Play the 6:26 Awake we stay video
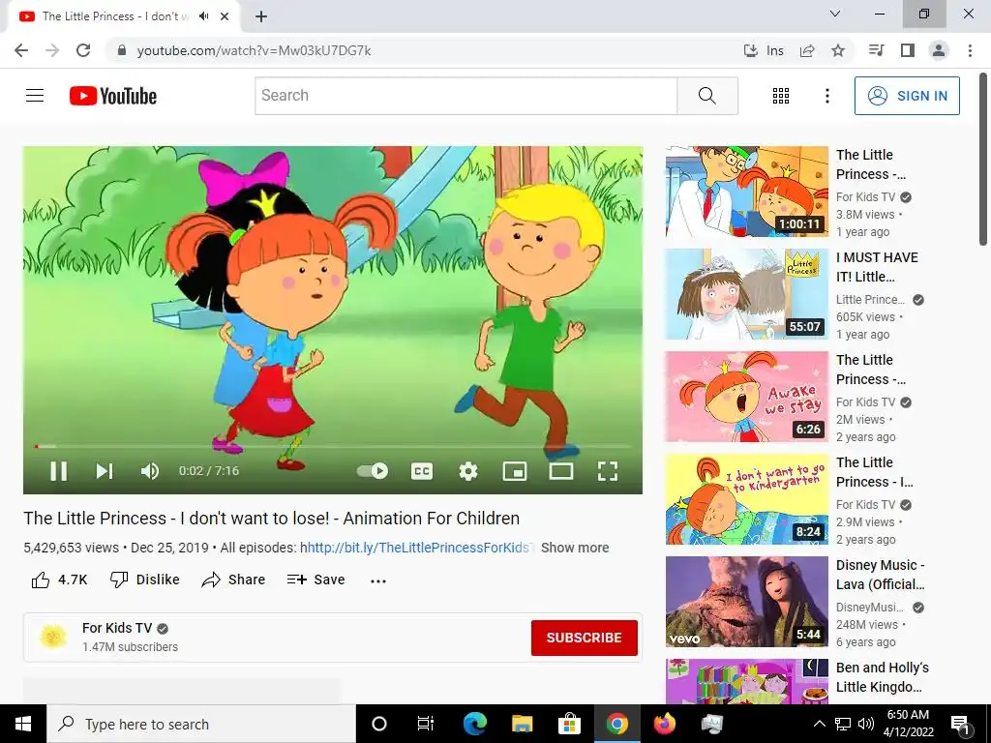This screenshot has width=991, height=743. pyautogui.click(x=746, y=397)
